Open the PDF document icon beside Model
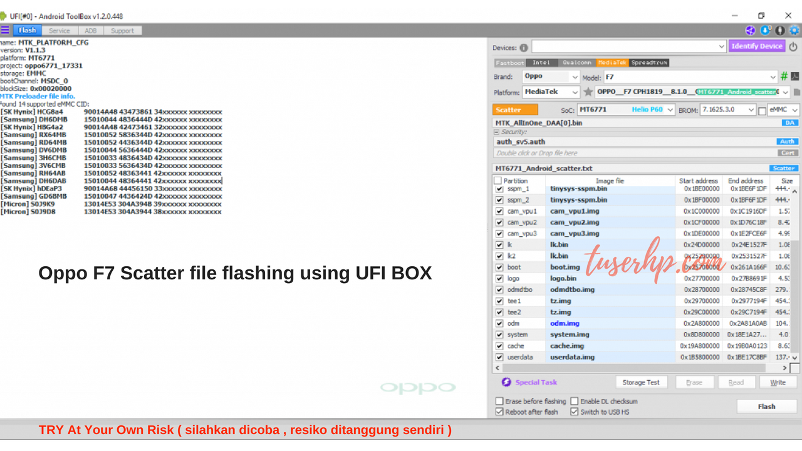Image resolution: width=802 pixels, height=451 pixels. pyautogui.click(x=795, y=76)
